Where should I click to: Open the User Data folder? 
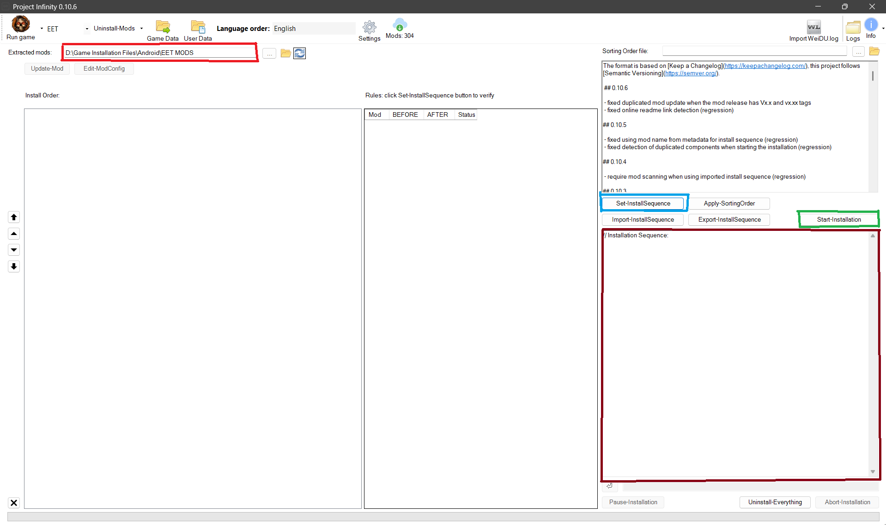point(198,27)
